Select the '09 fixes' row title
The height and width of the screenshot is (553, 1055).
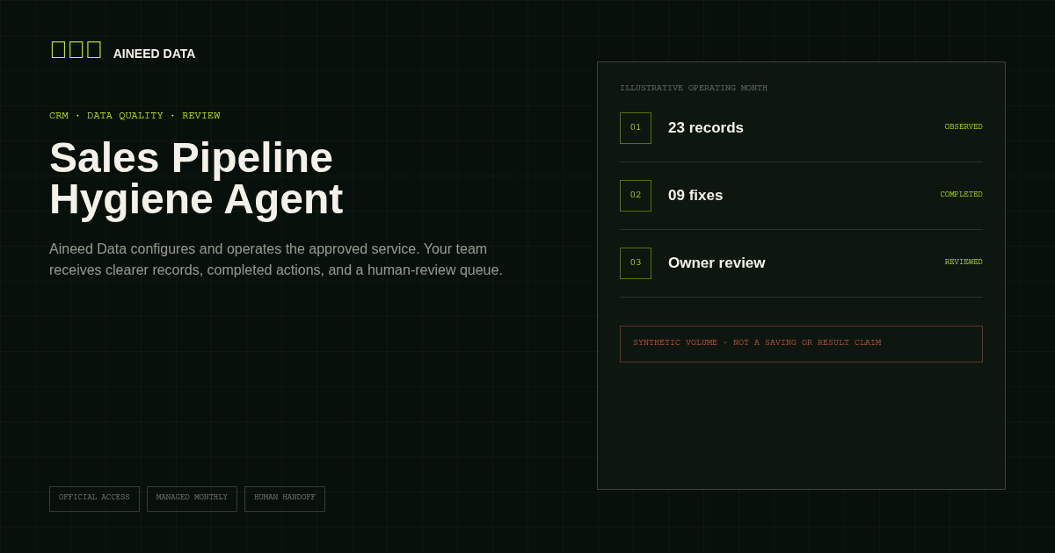click(695, 196)
